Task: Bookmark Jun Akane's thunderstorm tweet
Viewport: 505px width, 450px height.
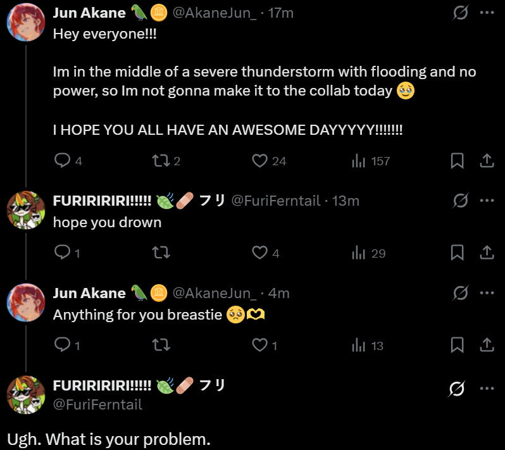Action: pos(457,161)
